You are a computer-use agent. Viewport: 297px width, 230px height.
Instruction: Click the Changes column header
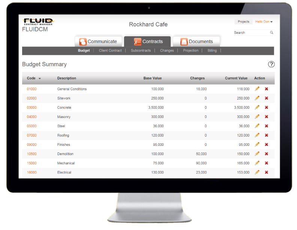click(x=197, y=78)
